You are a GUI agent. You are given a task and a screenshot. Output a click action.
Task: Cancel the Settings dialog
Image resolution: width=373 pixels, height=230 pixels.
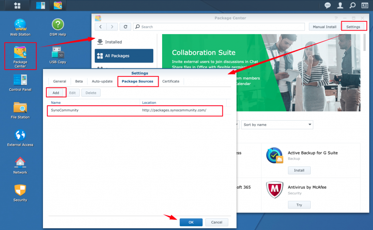[x=217, y=222]
